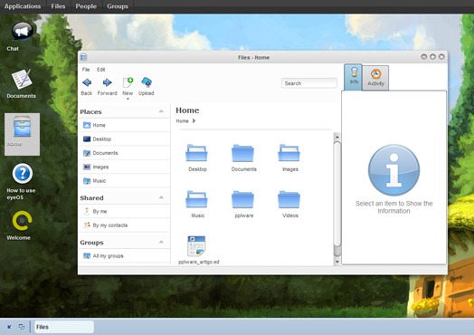Open the Edit menu in the Files window
474x335 pixels.
point(101,70)
